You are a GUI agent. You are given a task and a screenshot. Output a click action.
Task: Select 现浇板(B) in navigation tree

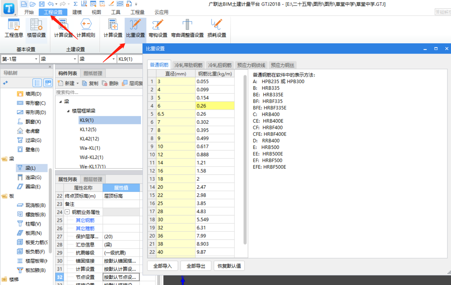pyautogui.click(x=31, y=205)
